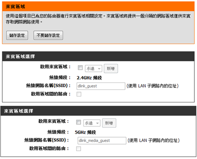The image size is (197, 159).
Task: Click the dlink_media_guest SSID input field
Action: [x=102, y=140]
